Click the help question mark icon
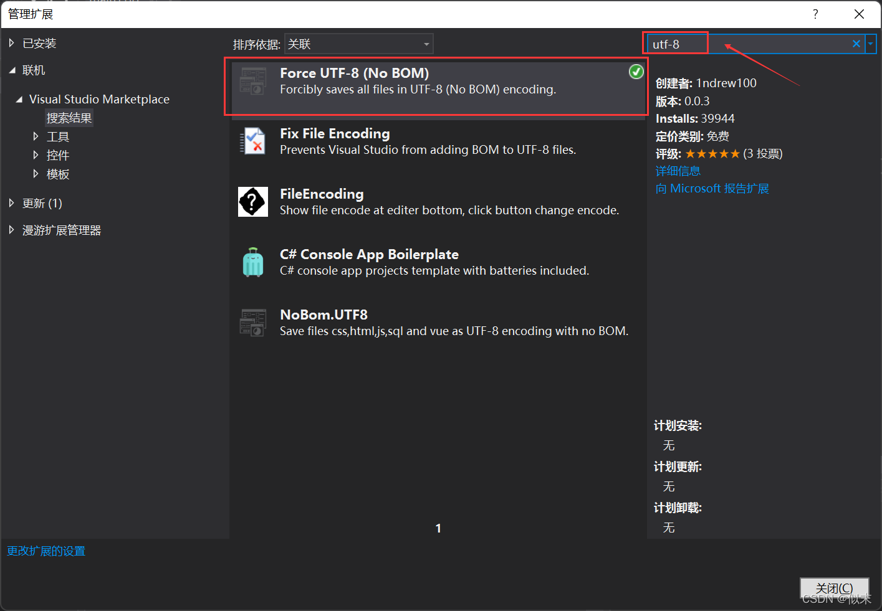Screen dimensions: 882x611 click(x=815, y=13)
